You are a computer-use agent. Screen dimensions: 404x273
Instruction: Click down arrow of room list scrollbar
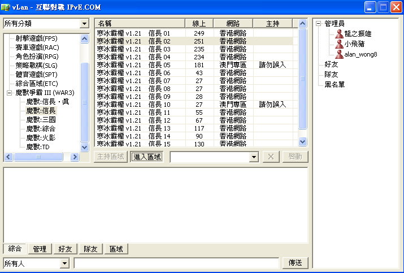coord(302,141)
